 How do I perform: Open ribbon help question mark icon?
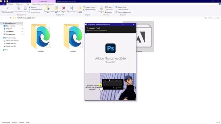point(220,4)
